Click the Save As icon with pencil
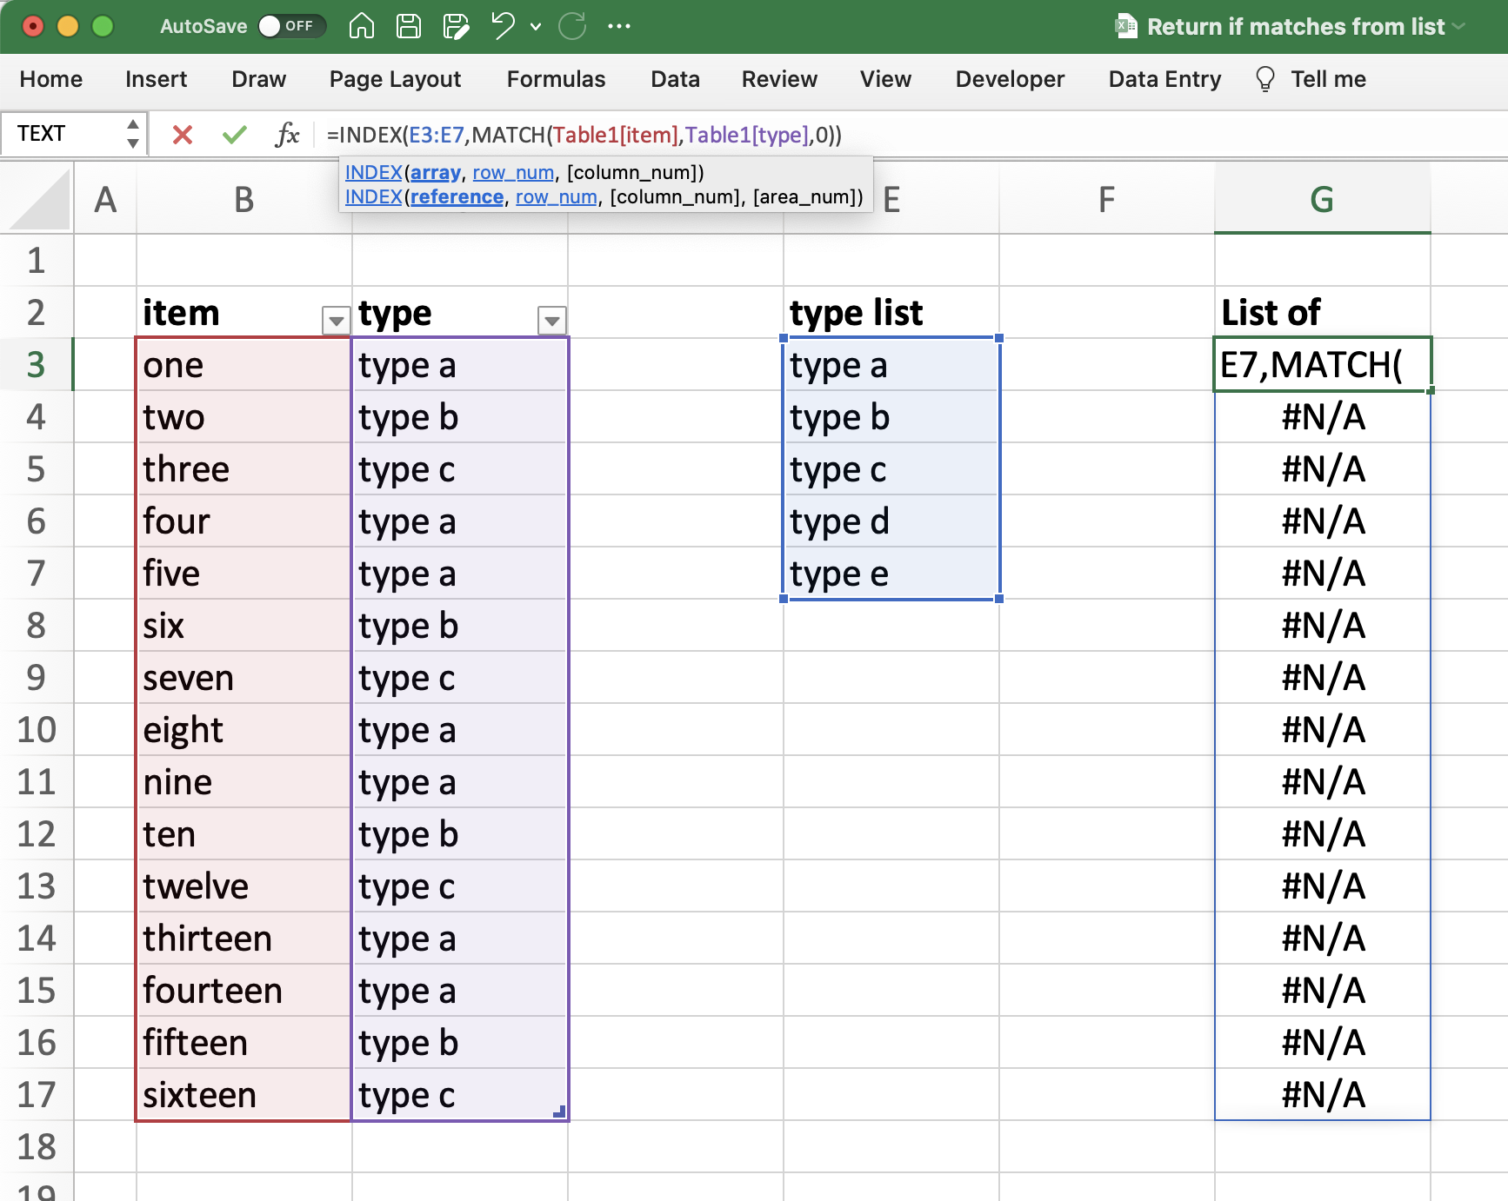The height and width of the screenshot is (1201, 1508). tap(455, 26)
